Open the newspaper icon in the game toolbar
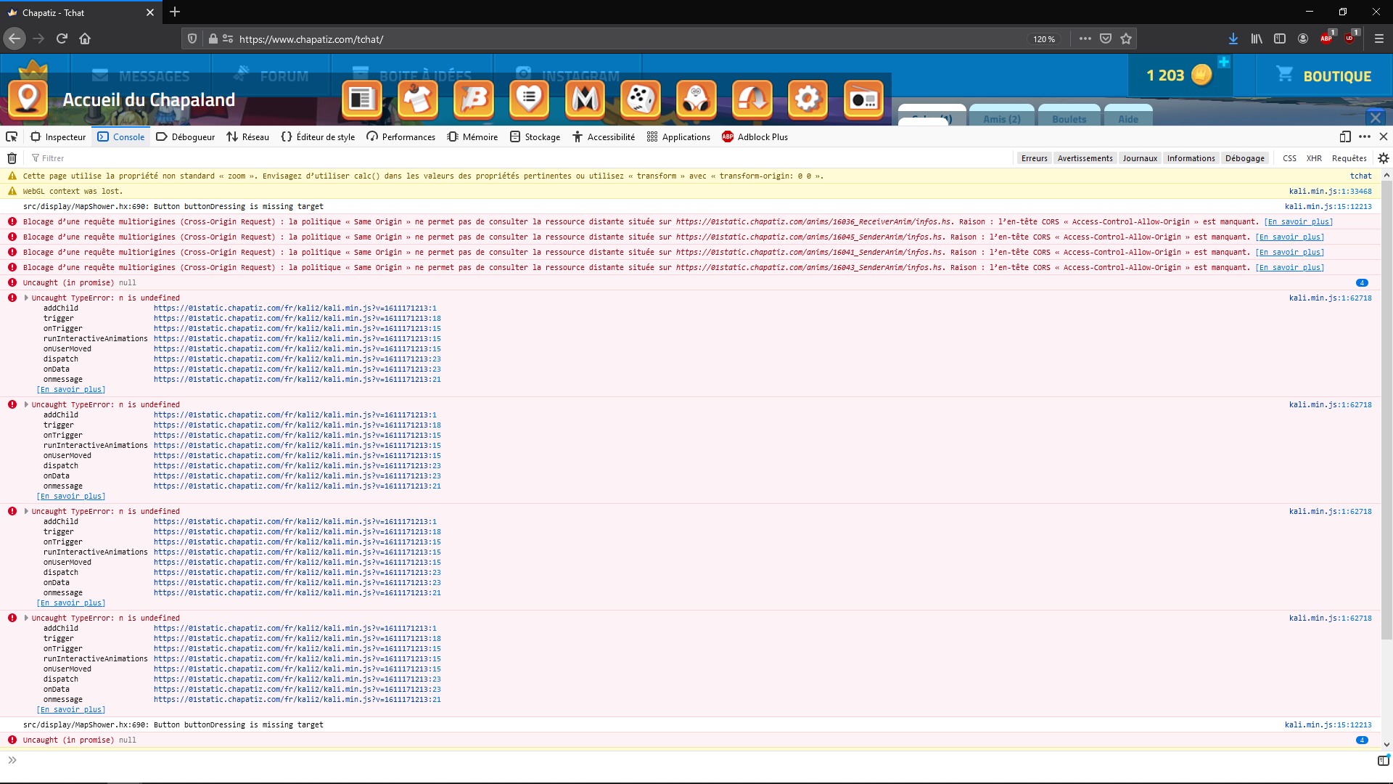This screenshot has height=784, width=1393. pos(361,99)
